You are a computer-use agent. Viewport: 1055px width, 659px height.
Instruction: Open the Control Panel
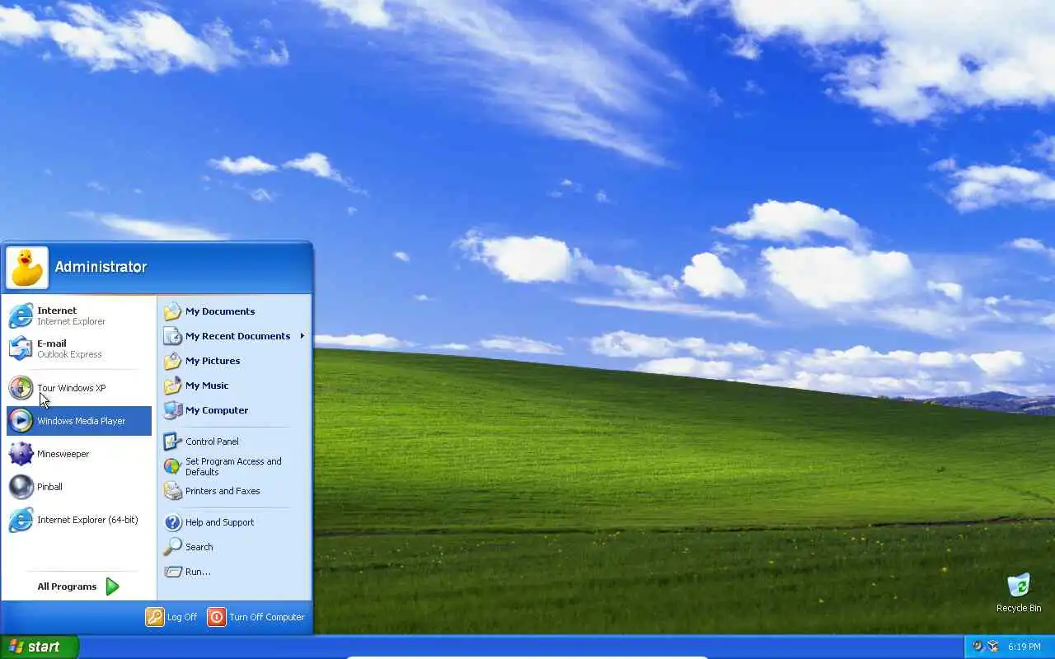pyautogui.click(x=235, y=442)
